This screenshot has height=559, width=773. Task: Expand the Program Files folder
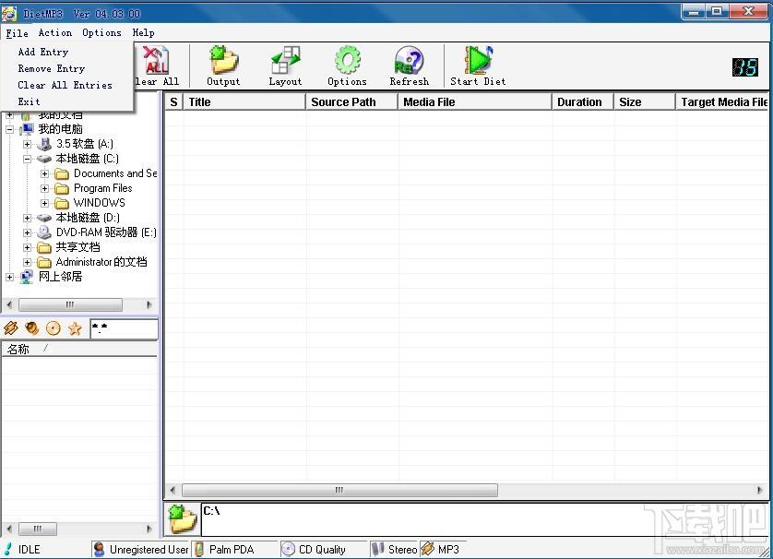[45, 189]
